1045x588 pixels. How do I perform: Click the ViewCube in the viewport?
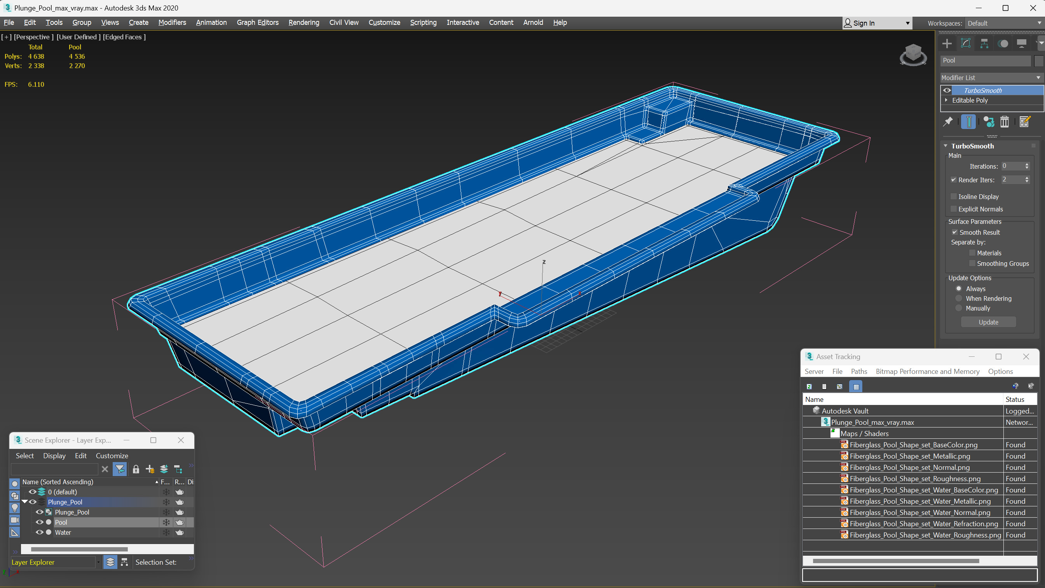913,55
